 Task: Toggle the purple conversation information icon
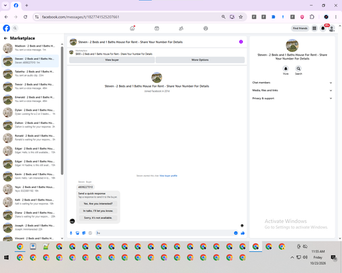241,42
